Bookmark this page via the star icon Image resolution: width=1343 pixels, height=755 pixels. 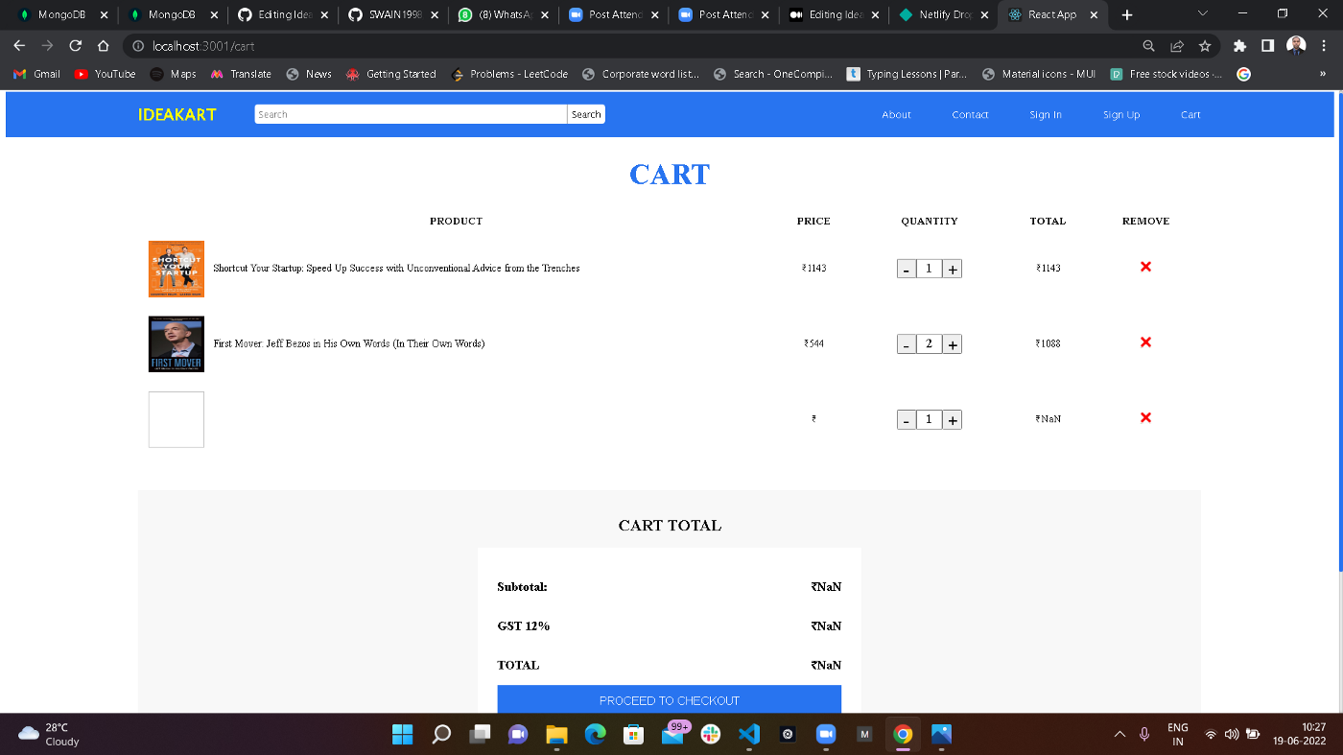(1205, 45)
